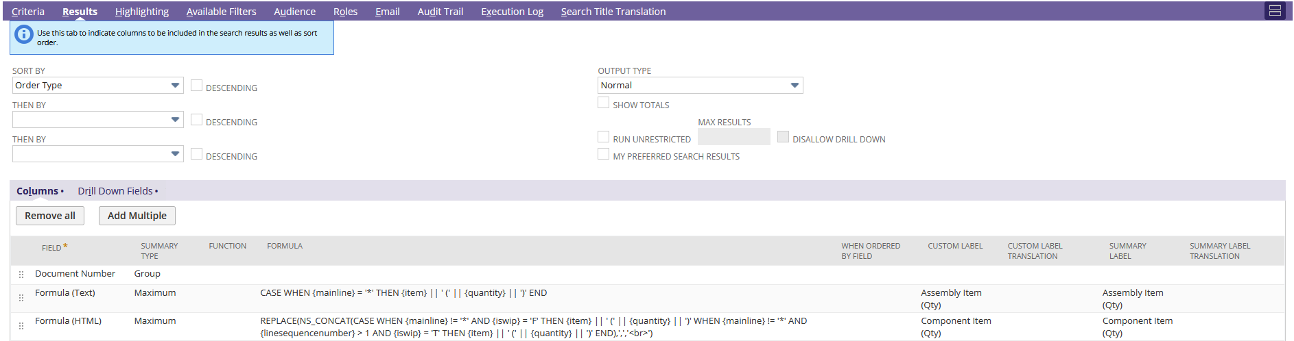Grab the drag handle for Formula (Text) row
Screen dimensions: 1294x341
coord(21,298)
